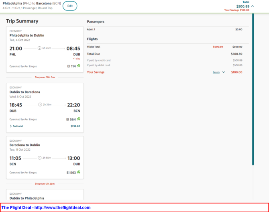The height and width of the screenshot is (212, 269).
Task: Expand the chevron next to Details
Action: pos(224,72)
